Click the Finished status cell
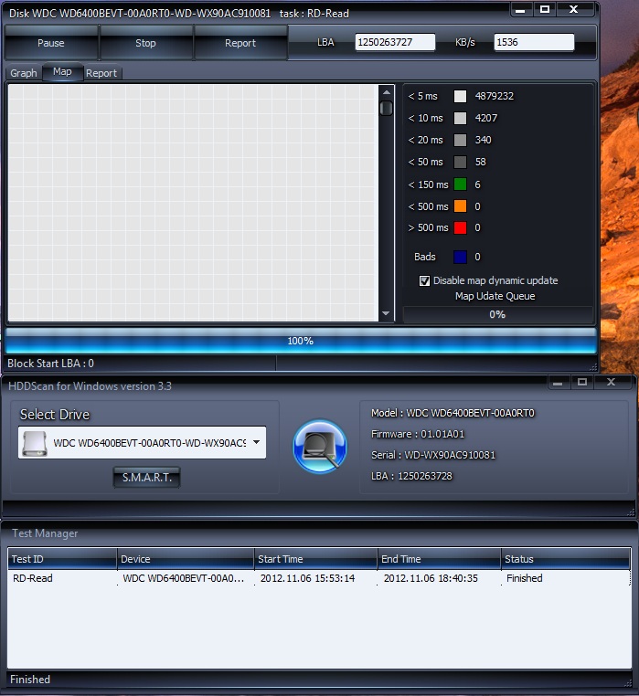Viewport: 639px width, 696px height. coord(525,578)
